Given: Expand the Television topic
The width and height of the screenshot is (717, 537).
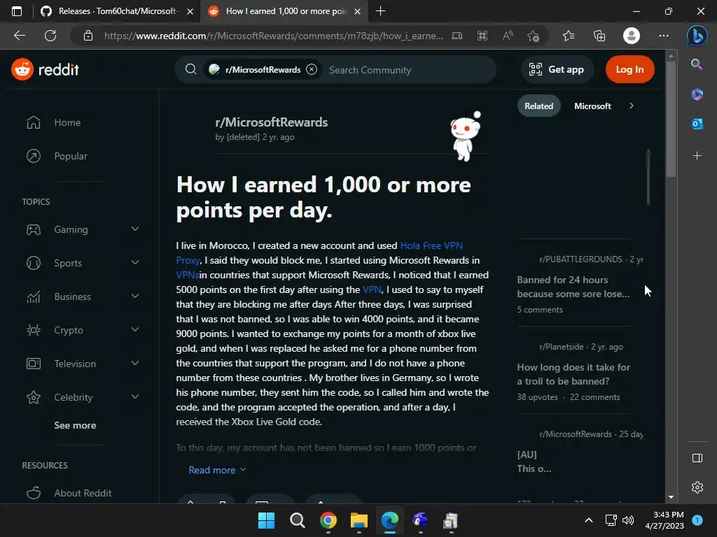Looking at the screenshot, I should pos(135,364).
